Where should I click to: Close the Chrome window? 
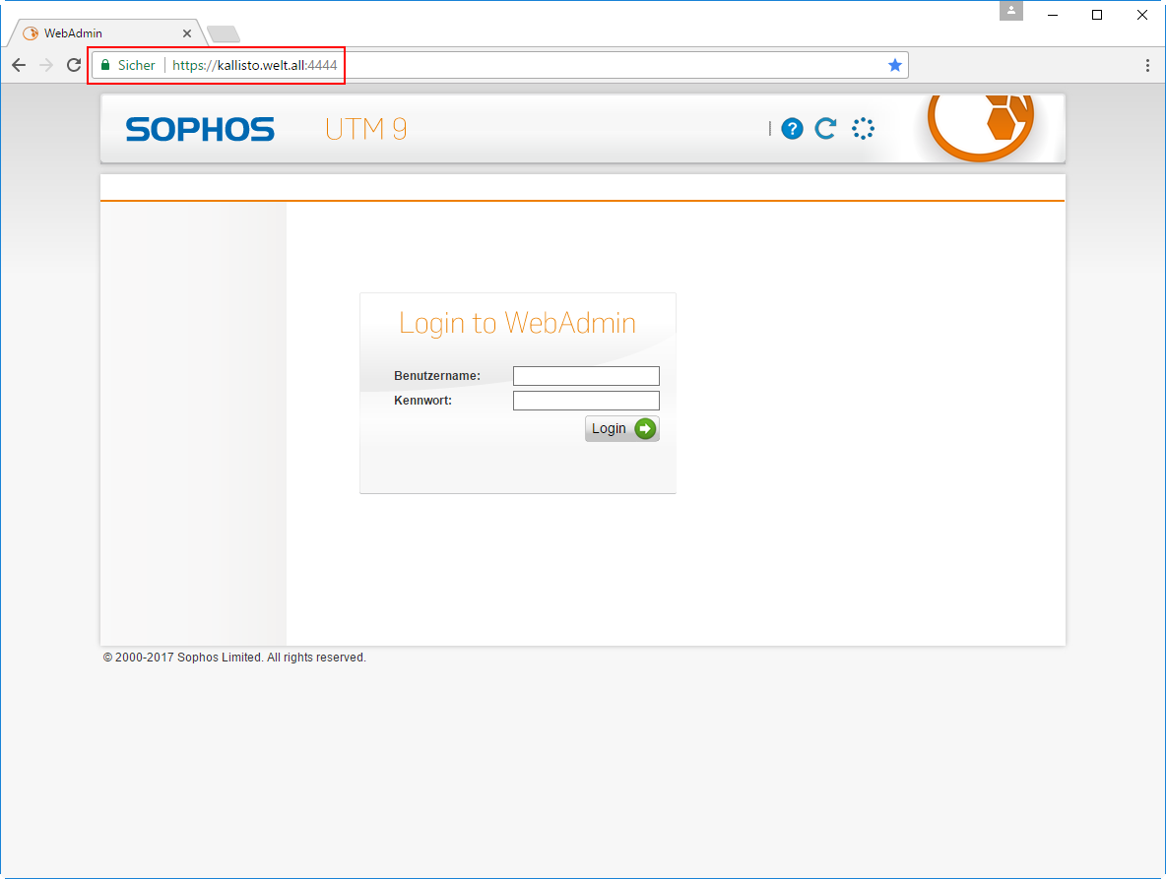coord(1142,15)
